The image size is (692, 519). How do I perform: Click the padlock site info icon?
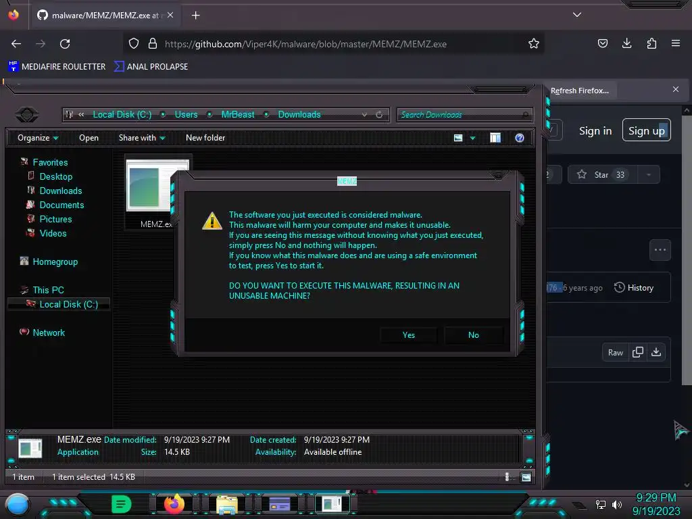(x=153, y=44)
